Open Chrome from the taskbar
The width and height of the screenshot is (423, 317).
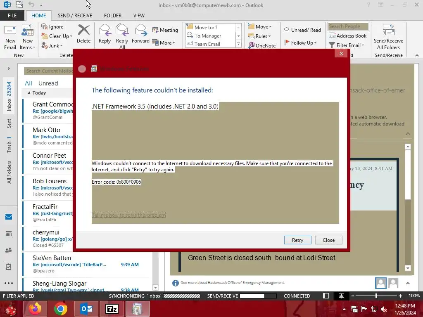click(60, 309)
